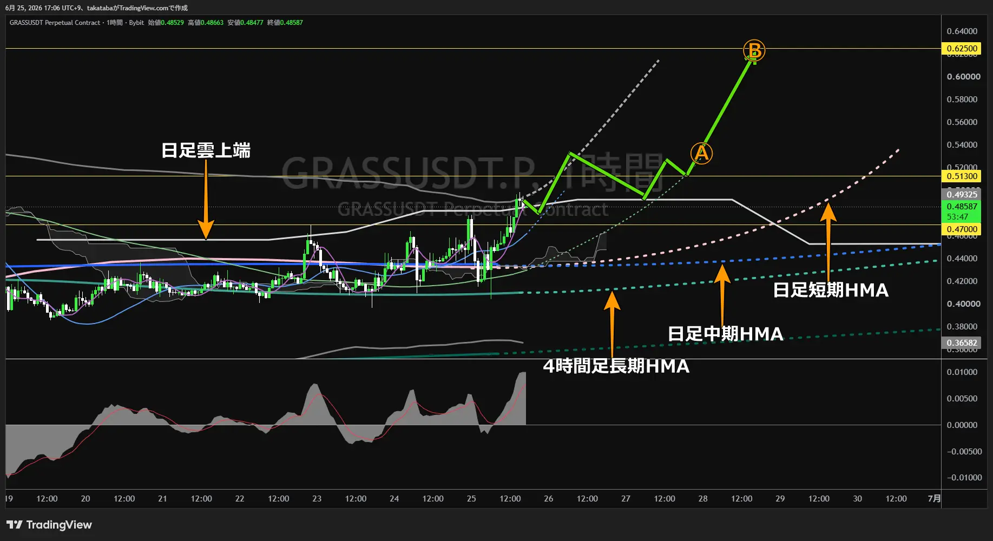Click the 0.00500 indicator axis label
This screenshot has width=993, height=541.
coord(962,399)
